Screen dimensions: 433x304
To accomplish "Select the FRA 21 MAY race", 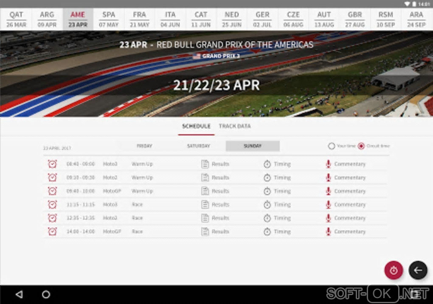I will point(140,19).
